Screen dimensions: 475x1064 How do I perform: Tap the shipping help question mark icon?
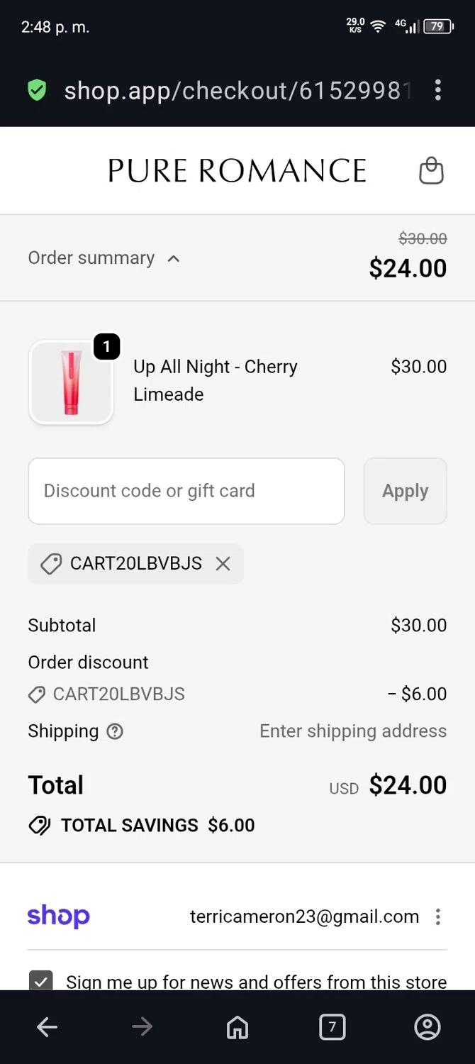pos(115,731)
